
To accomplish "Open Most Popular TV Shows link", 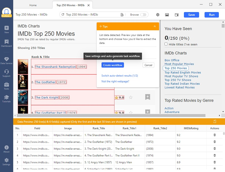I will pyautogui.click(x=181, y=76).
